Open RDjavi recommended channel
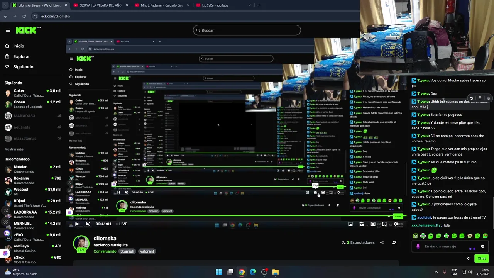 (33, 203)
